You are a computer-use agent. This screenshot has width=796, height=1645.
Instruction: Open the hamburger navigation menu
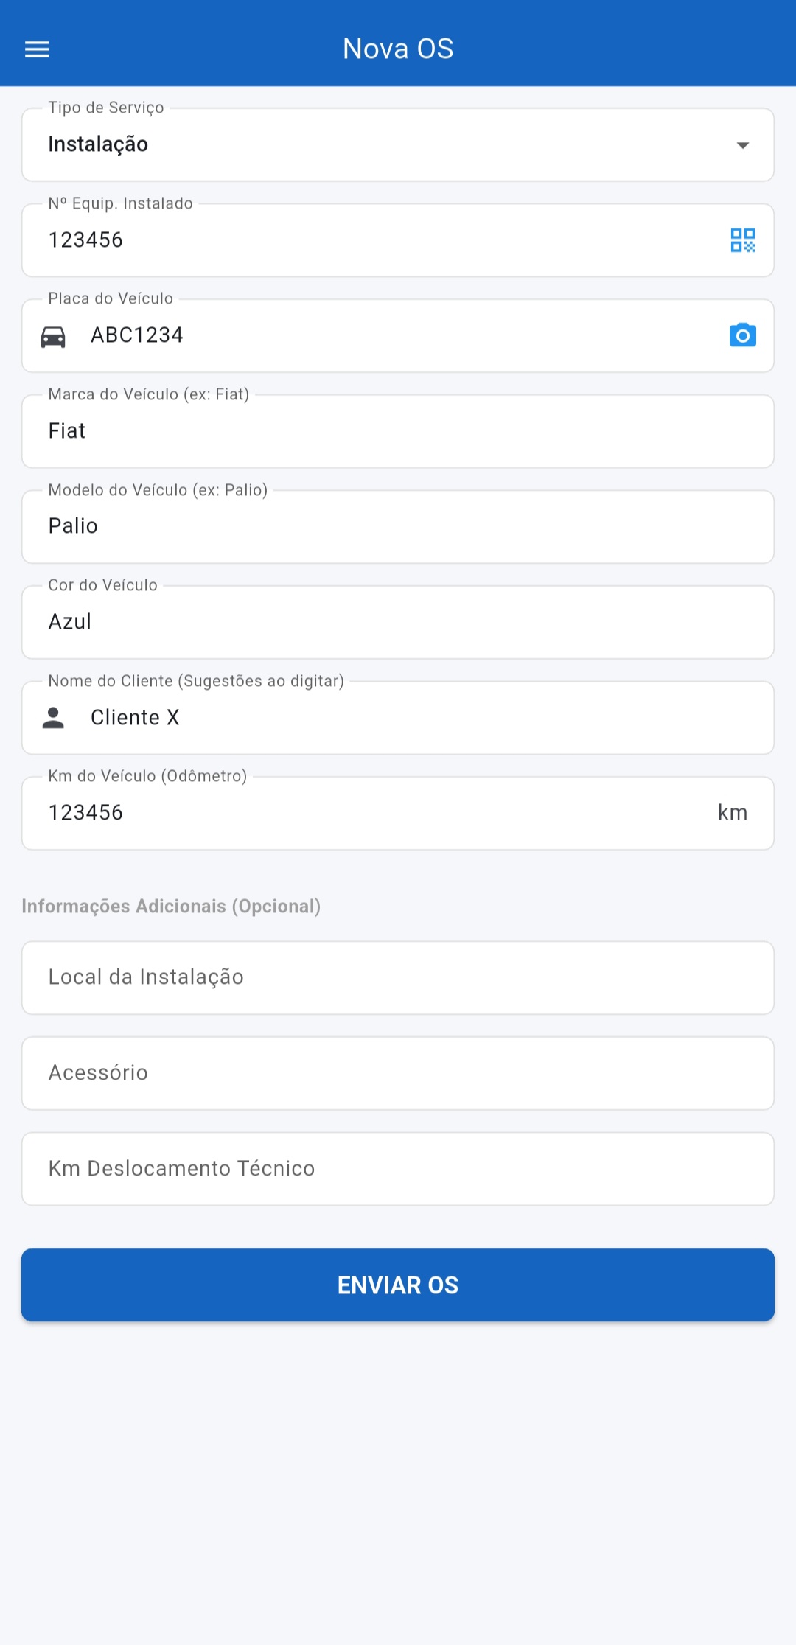(37, 49)
